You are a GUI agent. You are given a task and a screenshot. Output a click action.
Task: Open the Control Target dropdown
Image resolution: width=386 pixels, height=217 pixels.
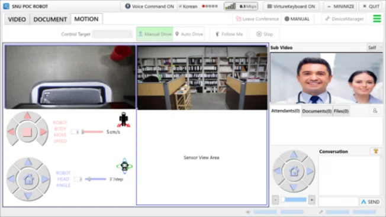(112, 34)
